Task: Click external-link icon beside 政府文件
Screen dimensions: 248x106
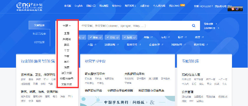Action: [x=140, y=45]
